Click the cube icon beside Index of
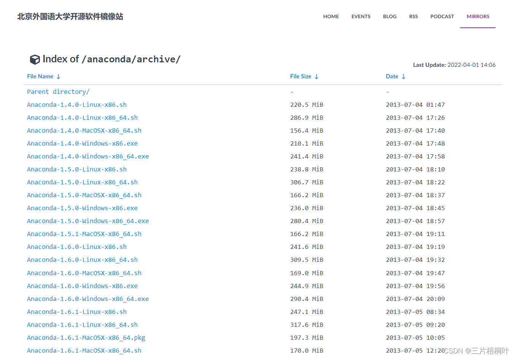This screenshot has width=515, height=358. click(x=35, y=60)
